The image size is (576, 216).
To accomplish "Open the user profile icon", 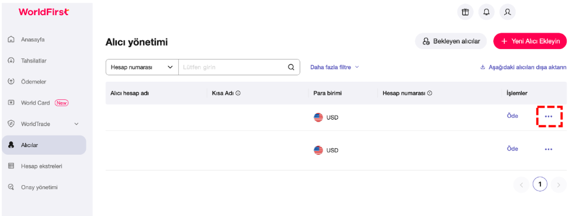I will pos(507,12).
